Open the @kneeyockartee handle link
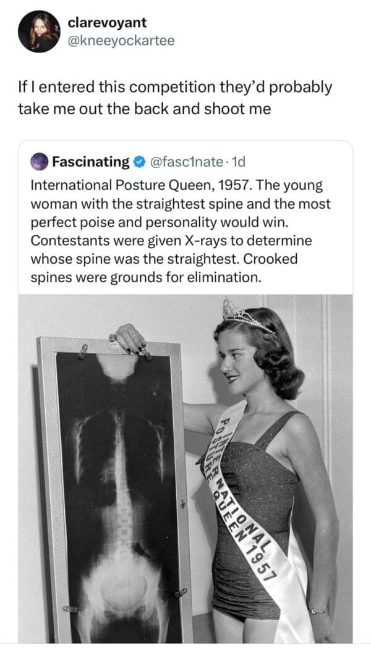This screenshot has height=651, width=371. pos(121,41)
